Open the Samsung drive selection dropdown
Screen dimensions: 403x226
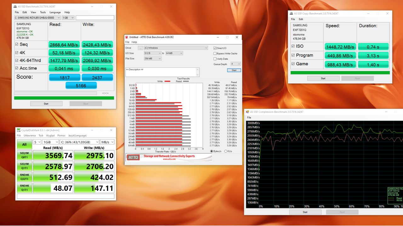[37, 18]
